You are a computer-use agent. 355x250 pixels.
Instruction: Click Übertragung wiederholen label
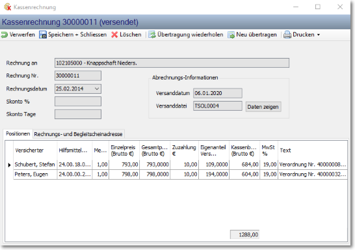pyautogui.click(x=190, y=35)
